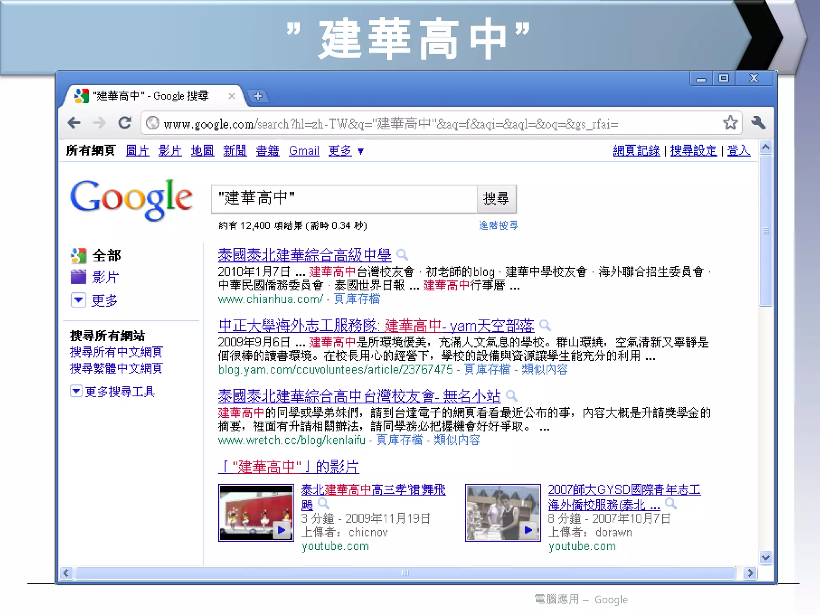Open the wrench settings menu
This screenshot has height=615, width=820.
pyautogui.click(x=758, y=123)
